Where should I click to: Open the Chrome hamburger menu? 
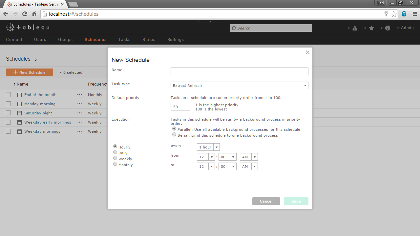[414, 14]
